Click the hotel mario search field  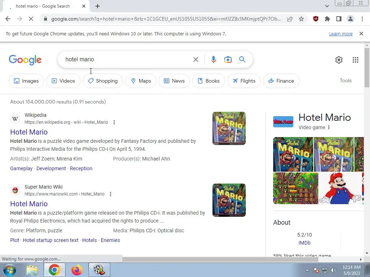pos(128,60)
